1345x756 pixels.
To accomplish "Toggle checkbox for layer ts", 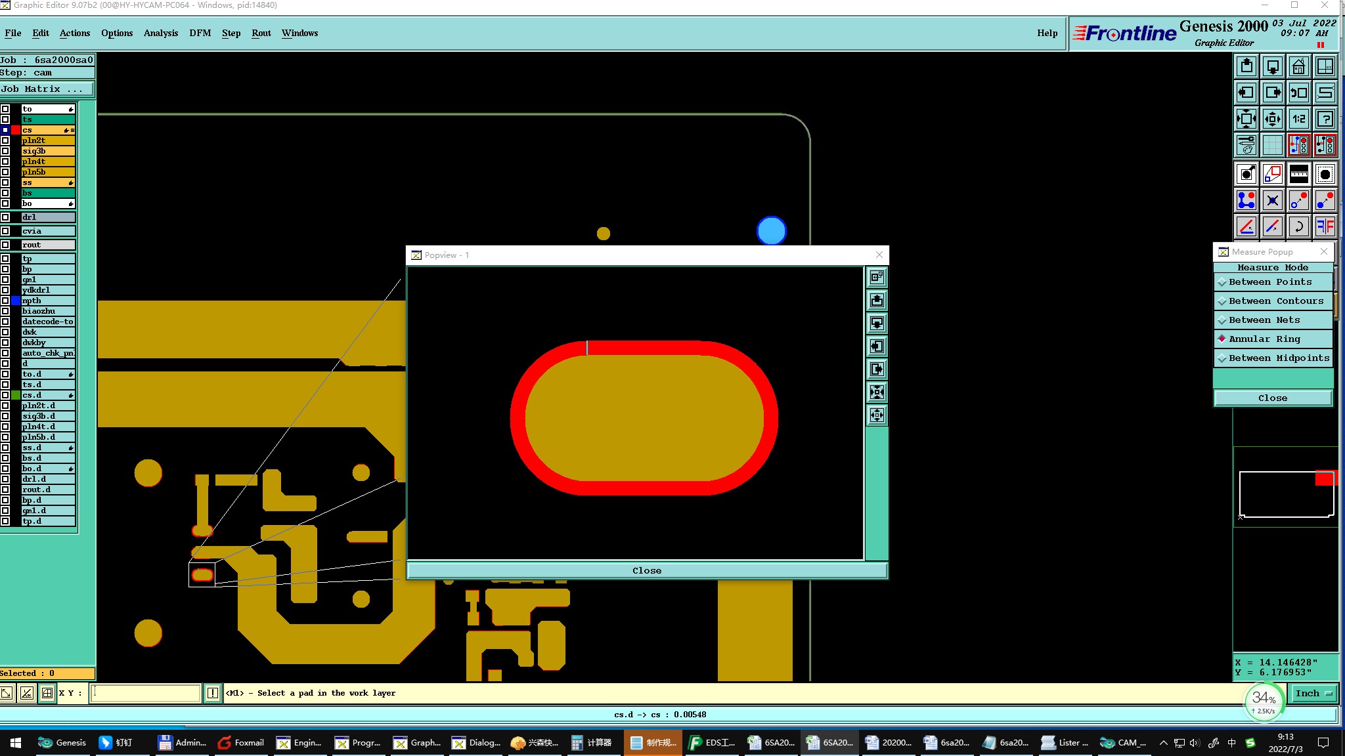I will pyautogui.click(x=5, y=119).
